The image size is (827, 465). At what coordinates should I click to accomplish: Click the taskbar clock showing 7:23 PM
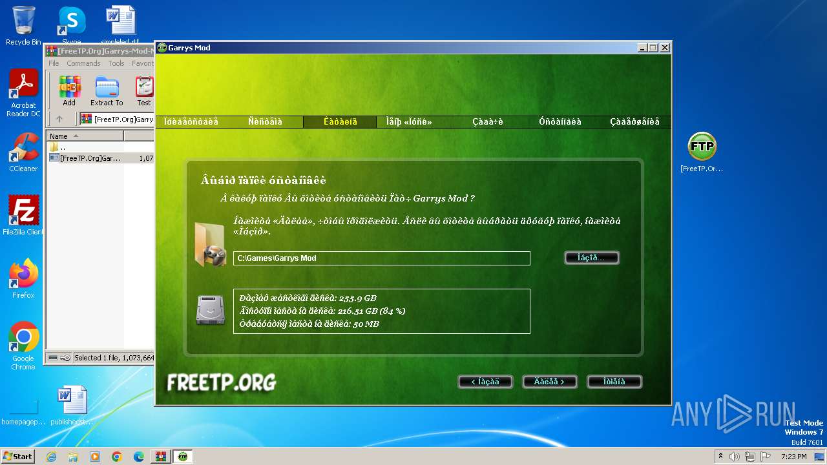point(794,457)
